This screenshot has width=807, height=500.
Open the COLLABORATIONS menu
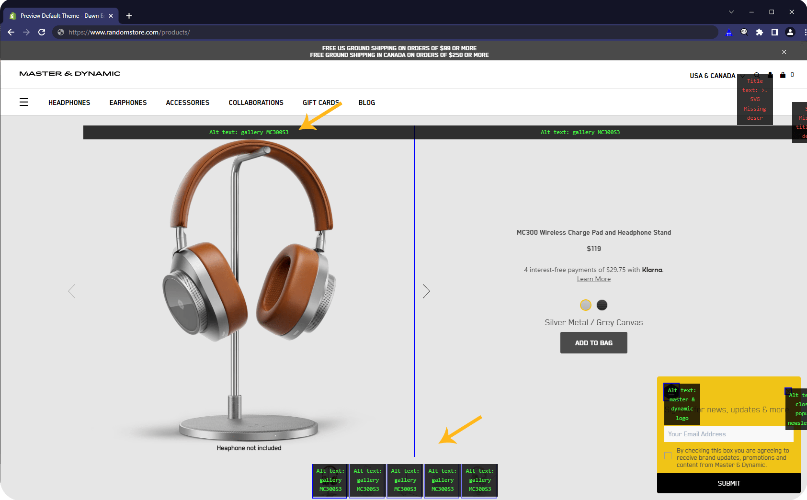tap(256, 102)
